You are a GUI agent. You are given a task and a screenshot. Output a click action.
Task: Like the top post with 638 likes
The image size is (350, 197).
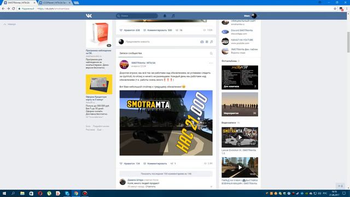130,30
